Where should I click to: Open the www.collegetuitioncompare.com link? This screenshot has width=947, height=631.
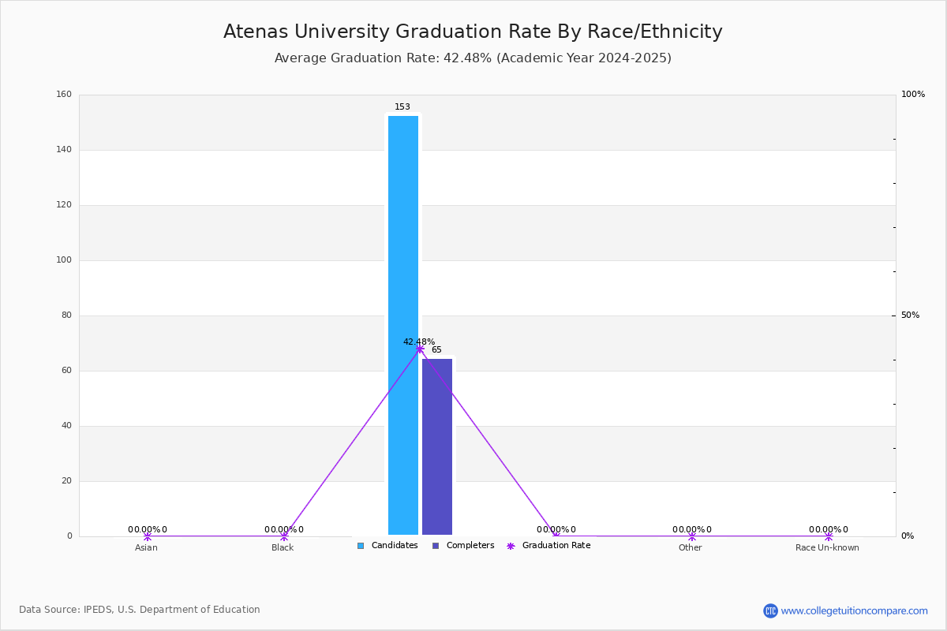(855, 610)
